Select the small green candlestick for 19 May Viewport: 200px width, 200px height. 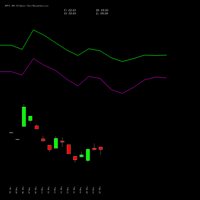coord(82,156)
